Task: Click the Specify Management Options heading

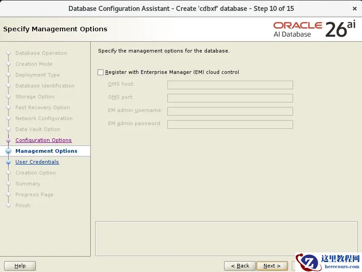Action: [55, 29]
